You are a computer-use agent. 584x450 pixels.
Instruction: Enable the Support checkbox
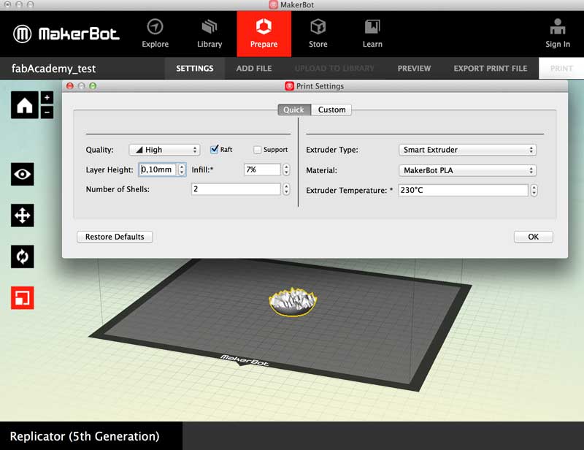coord(258,150)
